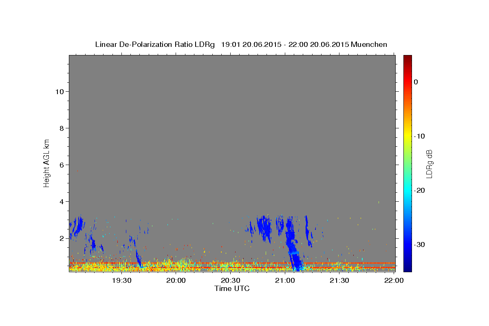Click the orange horizontal band near ground level
The width and height of the screenshot is (489, 326).
pos(232,263)
